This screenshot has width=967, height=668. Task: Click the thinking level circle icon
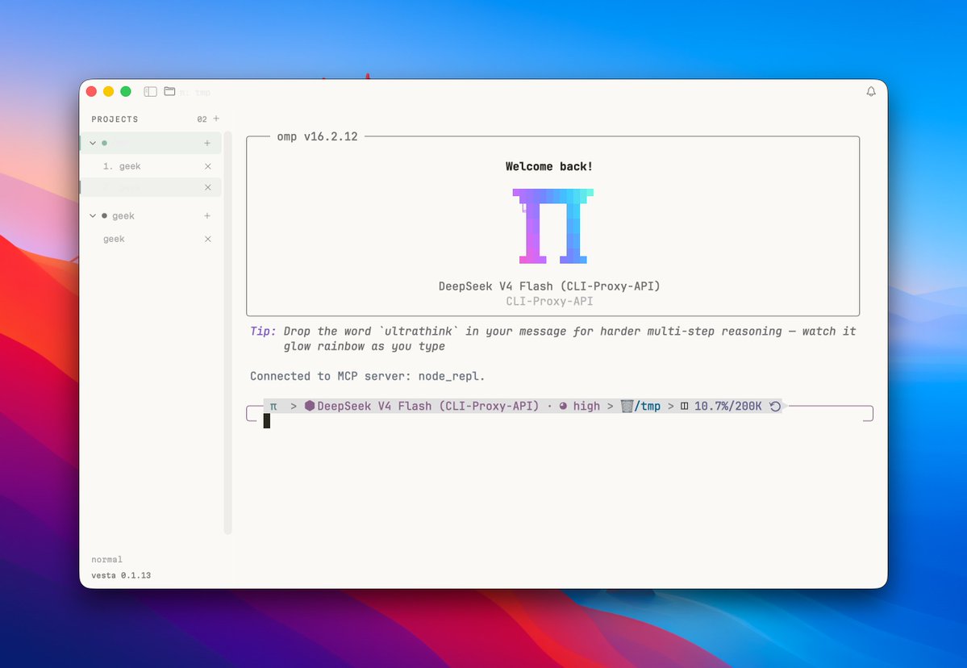[563, 406]
